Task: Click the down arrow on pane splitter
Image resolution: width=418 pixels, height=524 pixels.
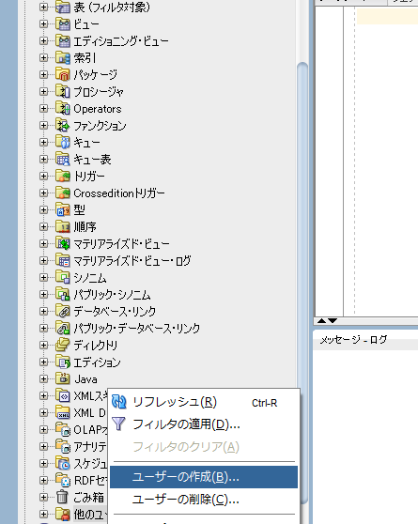Action: (333, 321)
